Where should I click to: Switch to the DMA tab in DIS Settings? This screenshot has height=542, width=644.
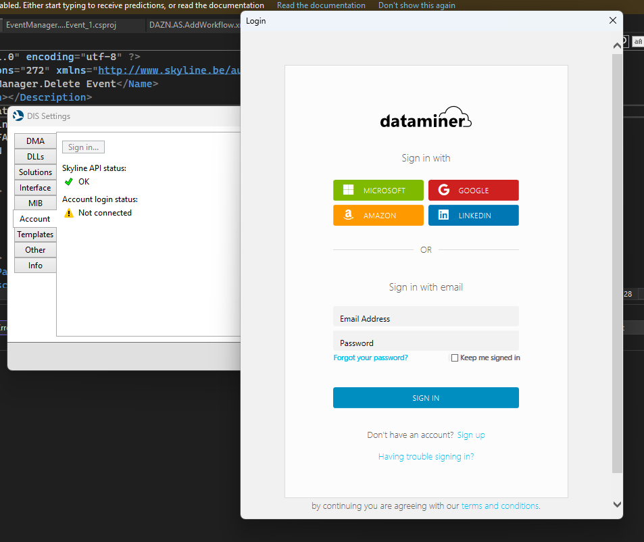pos(35,141)
